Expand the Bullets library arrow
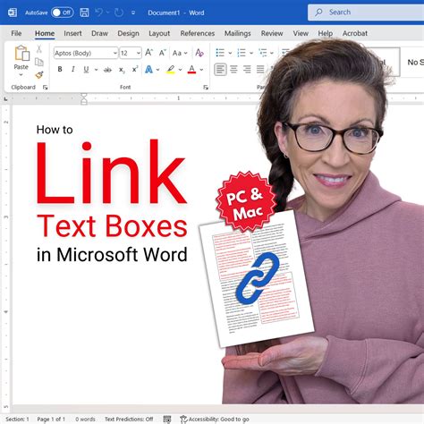This screenshot has width=424, height=424. pyautogui.click(x=230, y=53)
